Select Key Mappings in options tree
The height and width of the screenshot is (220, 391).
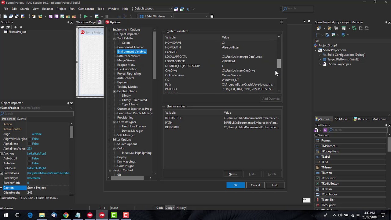[x=126, y=162]
